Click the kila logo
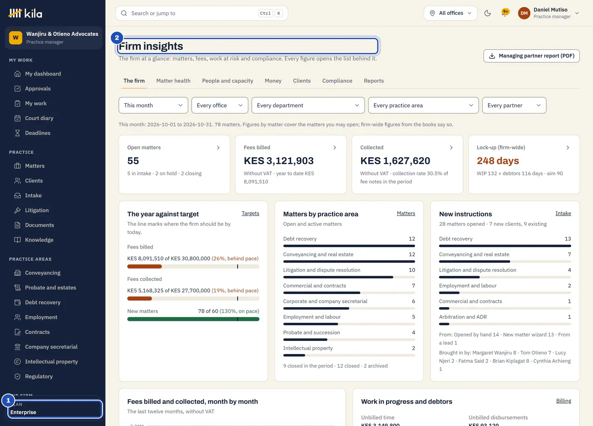 click(25, 14)
